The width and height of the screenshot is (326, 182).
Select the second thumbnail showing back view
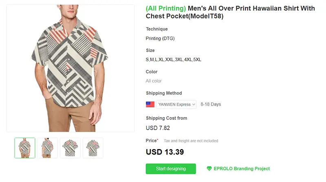click(x=48, y=148)
